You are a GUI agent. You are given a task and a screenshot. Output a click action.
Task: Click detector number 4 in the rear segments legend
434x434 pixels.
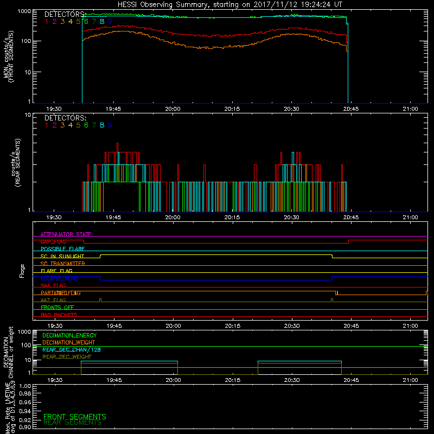[x=71, y=125]
